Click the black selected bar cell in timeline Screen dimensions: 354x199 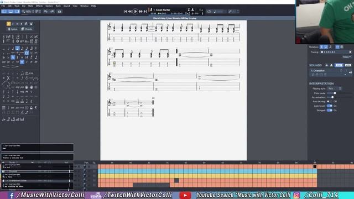[x=315, y=166]
